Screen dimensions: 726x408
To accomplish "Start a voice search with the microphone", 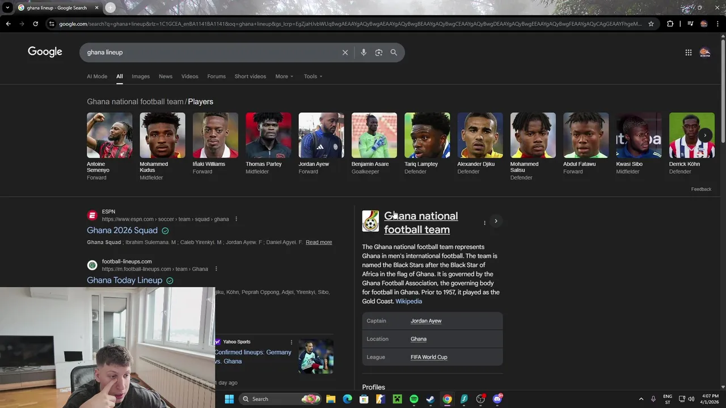I will click(364, 52).
